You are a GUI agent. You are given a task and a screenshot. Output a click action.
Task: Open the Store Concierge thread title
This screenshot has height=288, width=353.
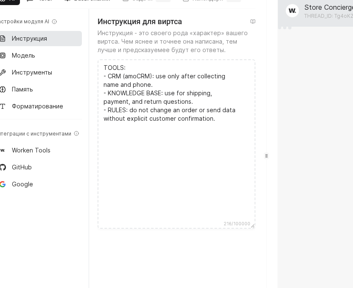click(x=328, y=7)
